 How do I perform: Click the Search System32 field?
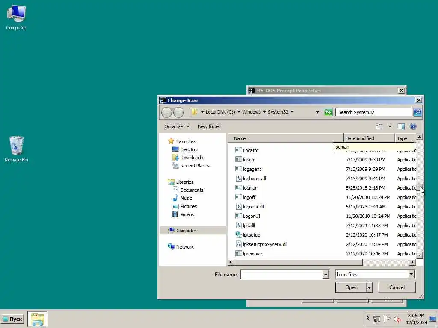[374, 112]
